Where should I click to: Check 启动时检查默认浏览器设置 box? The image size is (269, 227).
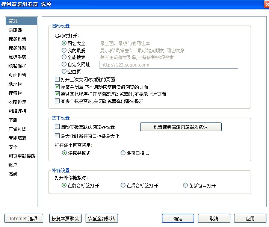pyautogui.click(x=57, y=127)
